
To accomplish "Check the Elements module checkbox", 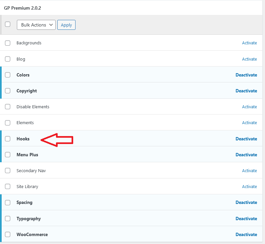I will click(x=8, y=123).
